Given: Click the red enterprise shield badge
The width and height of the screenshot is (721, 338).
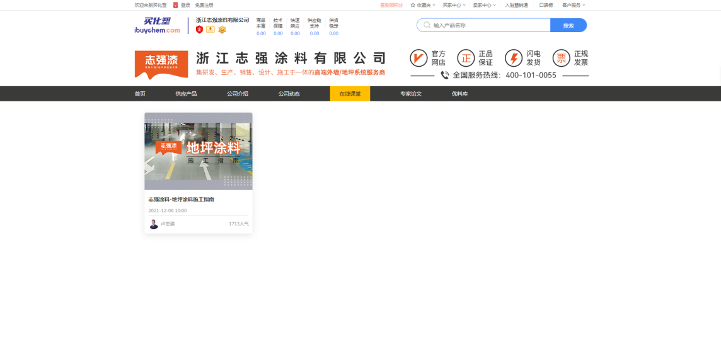Looking at the screenshot, I should click(199, 30).
